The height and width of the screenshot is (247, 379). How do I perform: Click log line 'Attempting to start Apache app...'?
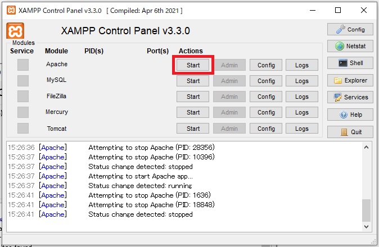[141, 176]
